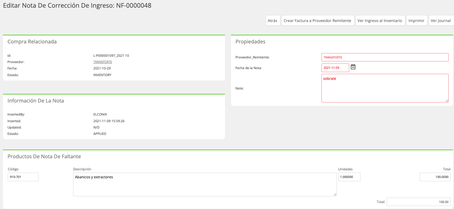Click the Productos De Nota De Faltante heading
This screenshot has height=209, width=454.
click(x=44, y=157)
